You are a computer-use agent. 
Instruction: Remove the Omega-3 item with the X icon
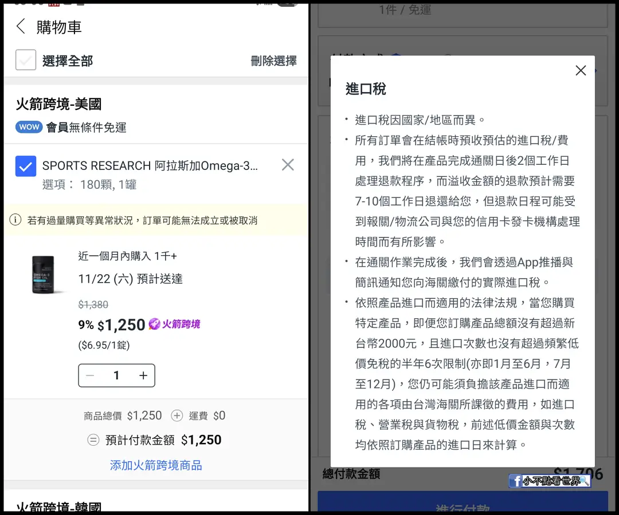[288, 165]
